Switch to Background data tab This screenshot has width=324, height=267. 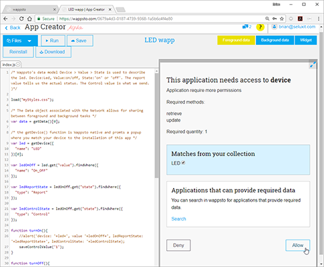[x=275, y=40]
